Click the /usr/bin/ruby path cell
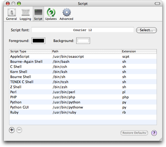Viewport: 166px width, 147px height. pyautogui.click(x=64, y=112)
